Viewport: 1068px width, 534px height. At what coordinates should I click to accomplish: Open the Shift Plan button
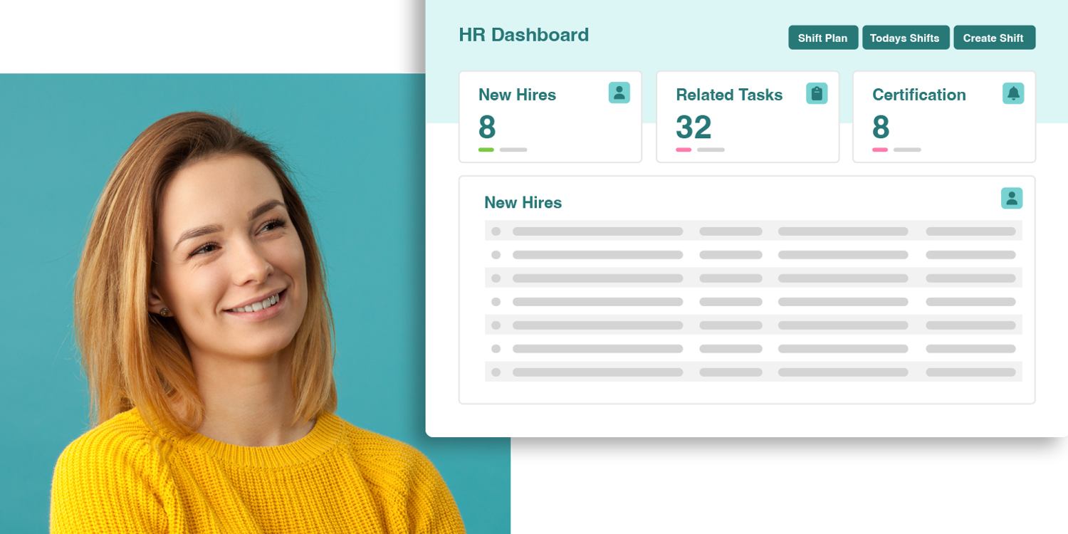pyautogui.click(x=822, y=38)
